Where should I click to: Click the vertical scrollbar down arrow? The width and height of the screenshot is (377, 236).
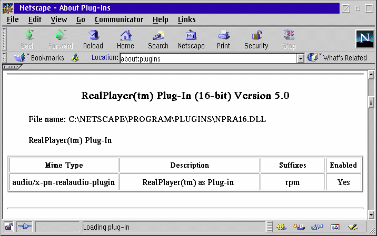[x=371, y=214]
